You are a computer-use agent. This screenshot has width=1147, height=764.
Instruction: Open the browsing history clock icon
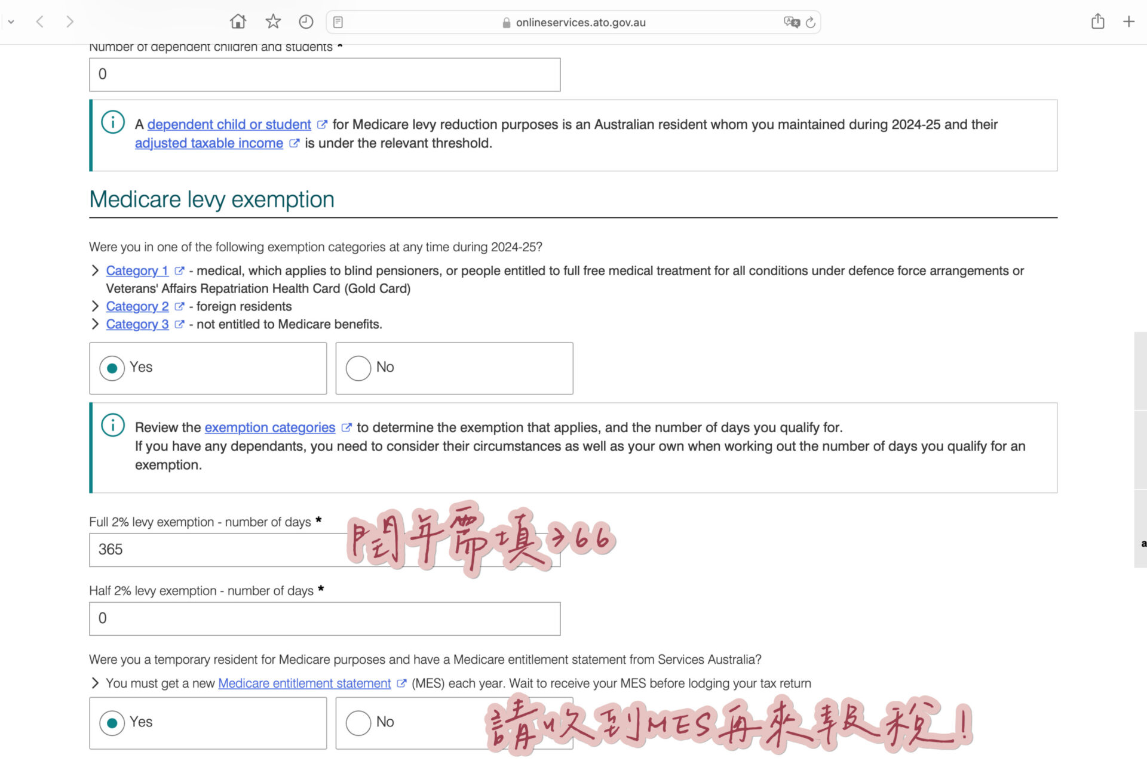[306, 22]
